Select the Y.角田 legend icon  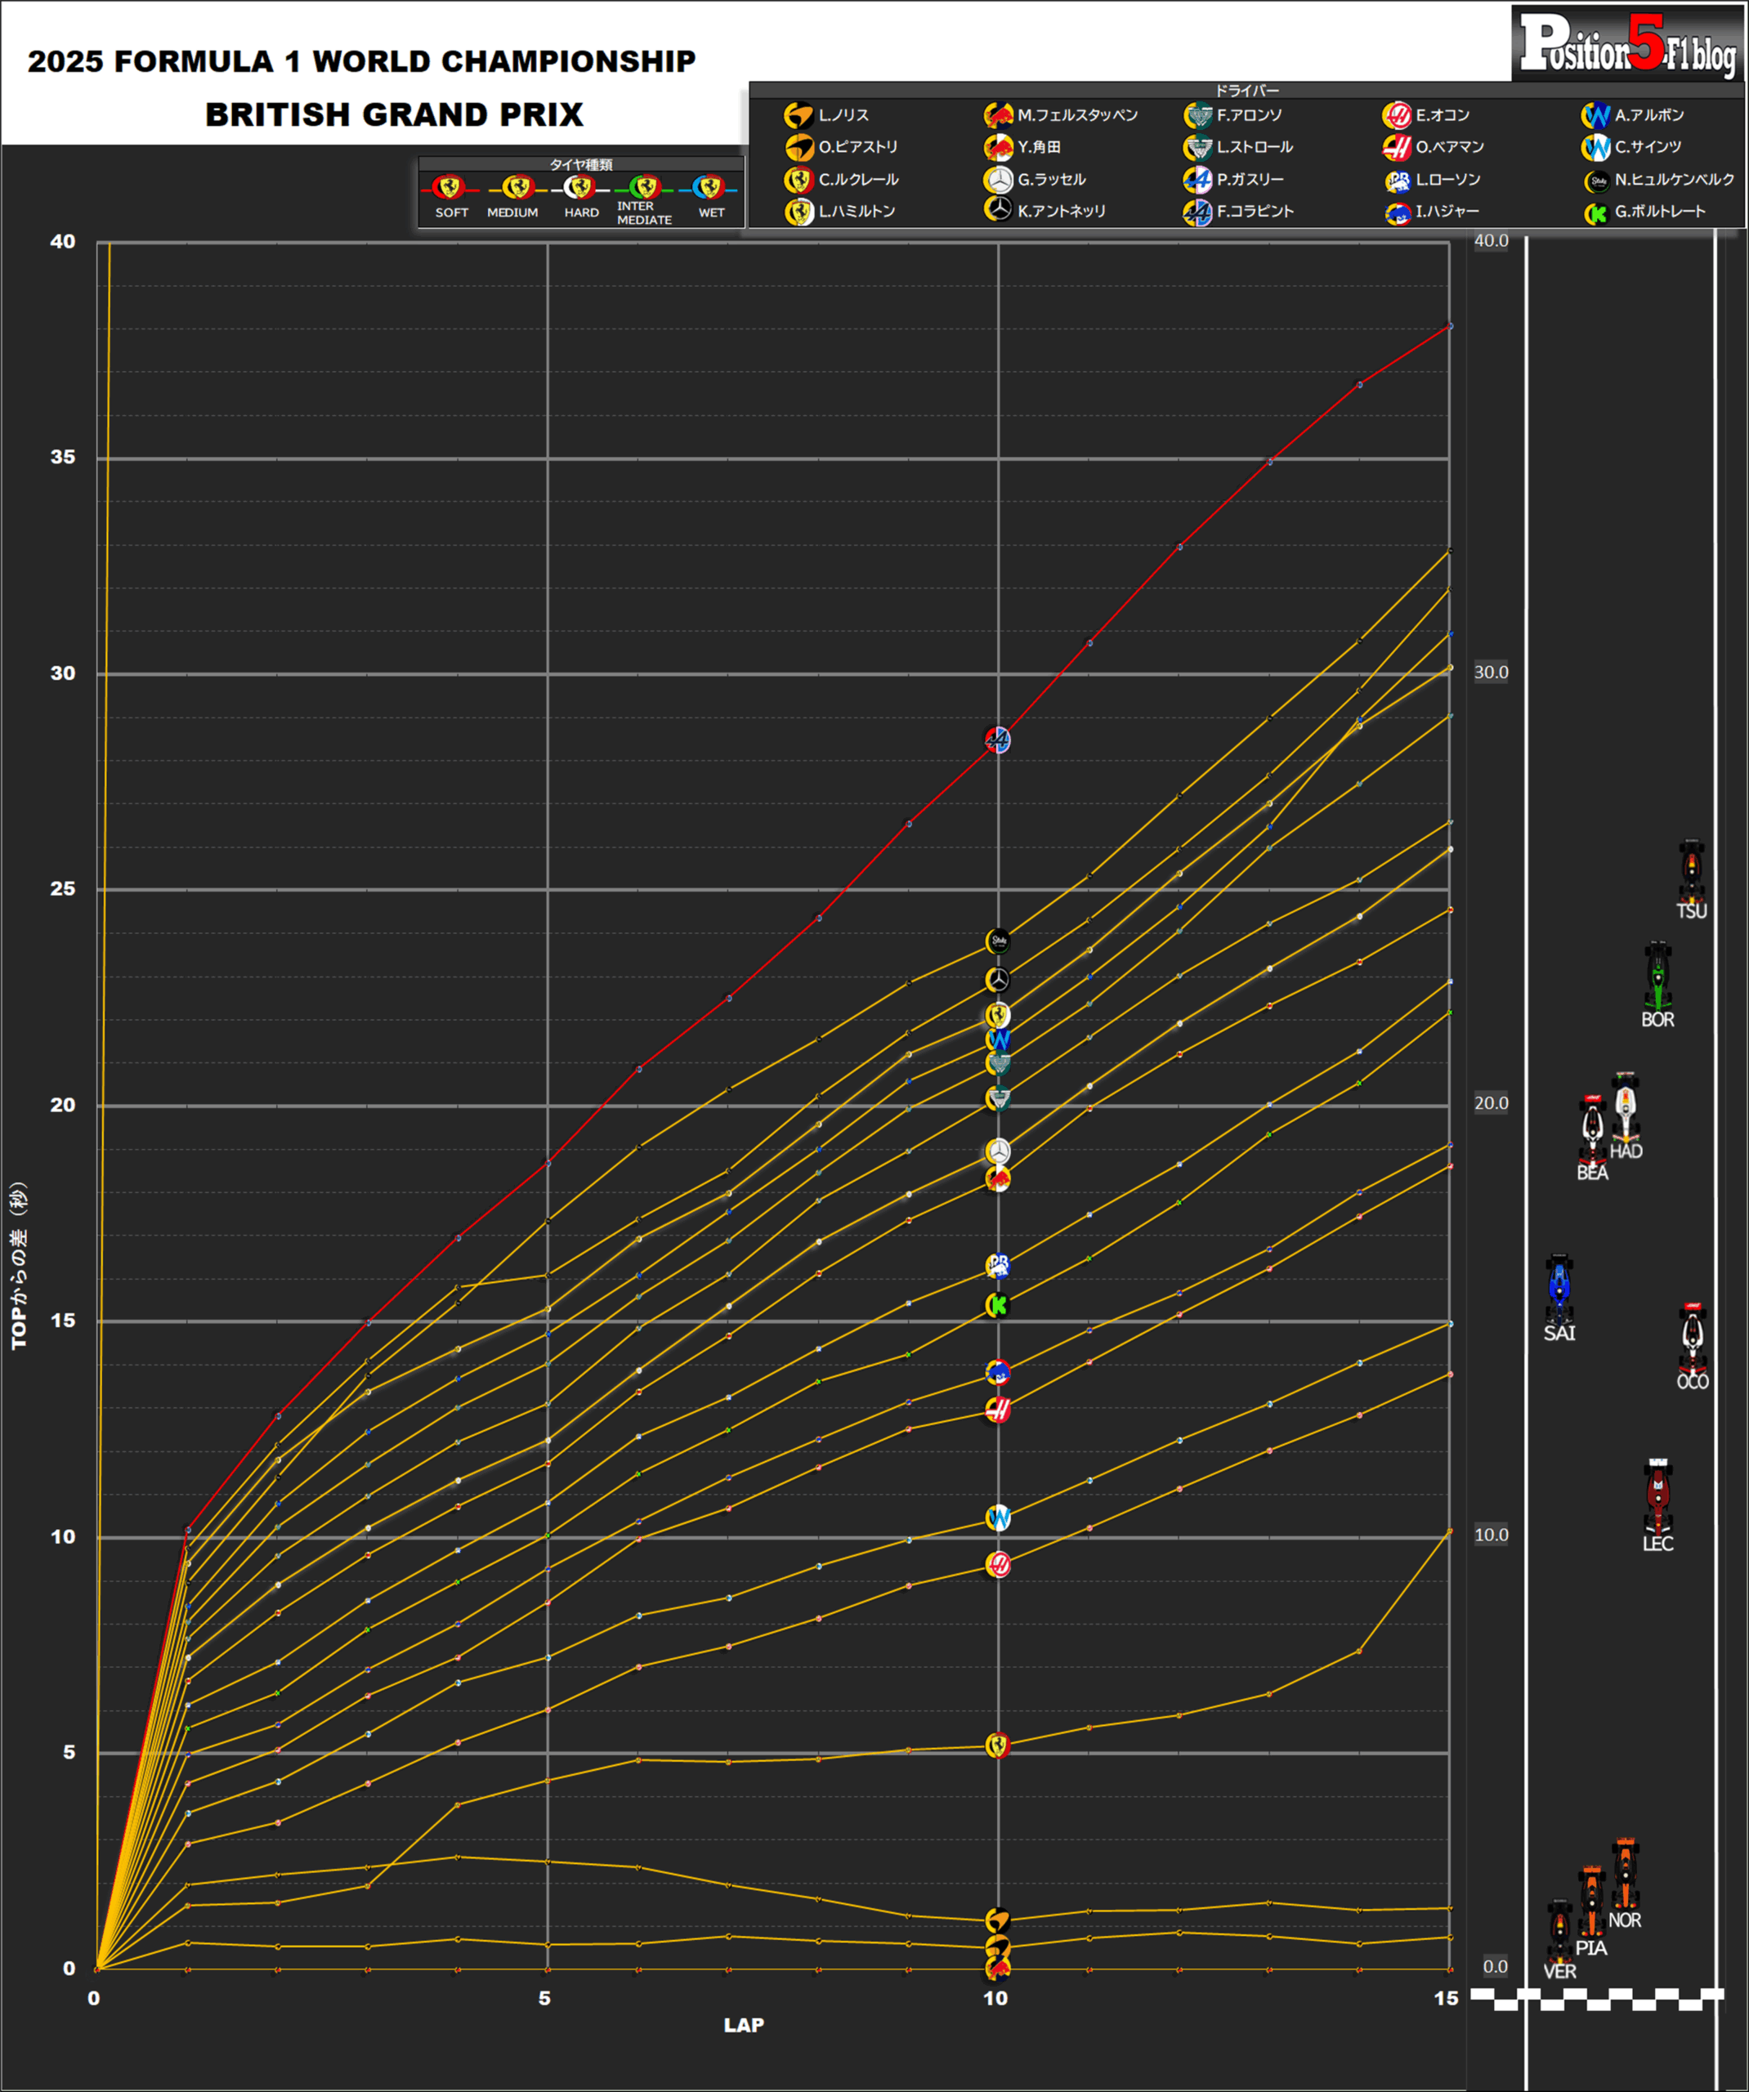pos(998,147)
